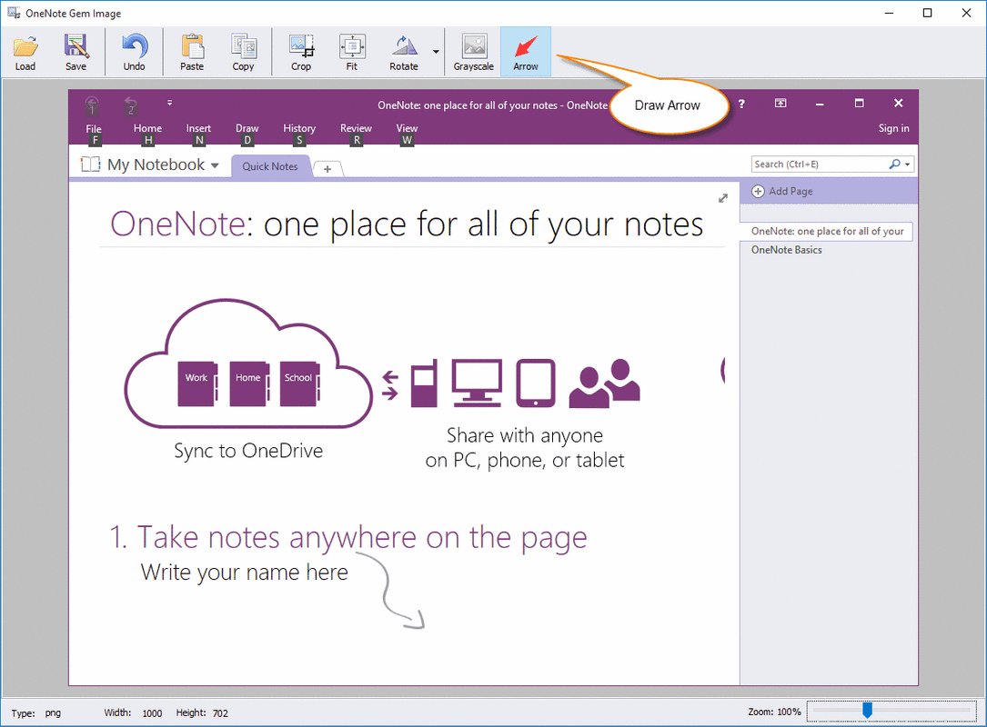The height and width of the screenshot is (727, 987).
Task: Click 'Write your name here' text
Action: (244, 573)
